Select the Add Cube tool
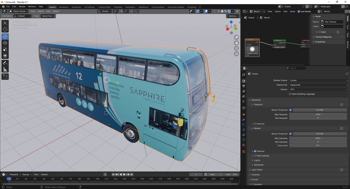 (x=5, y=77)
